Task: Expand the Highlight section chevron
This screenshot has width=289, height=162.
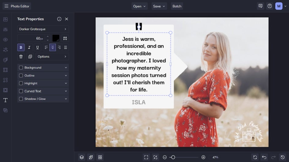Action: click(66, 83)
